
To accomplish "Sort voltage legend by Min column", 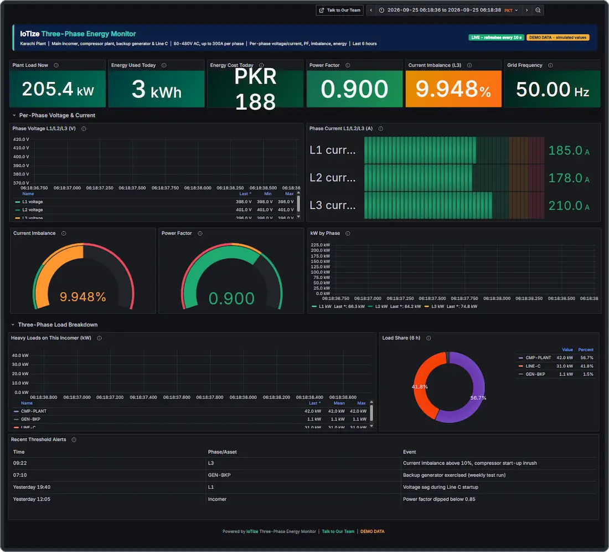I will point(268,194).
